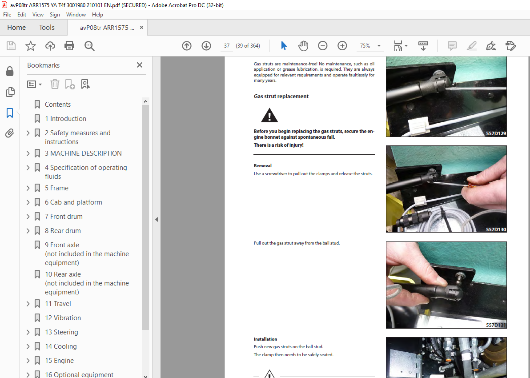This screenshot has height=378, width=530.
Task: Find current bookmark icon
Action: point(85,84)
